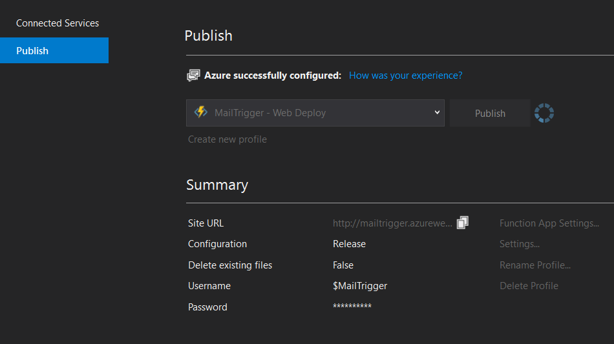Click the 'Password' label
The height and width of the screenshot is (344, 614).
(x=207, y=307)
